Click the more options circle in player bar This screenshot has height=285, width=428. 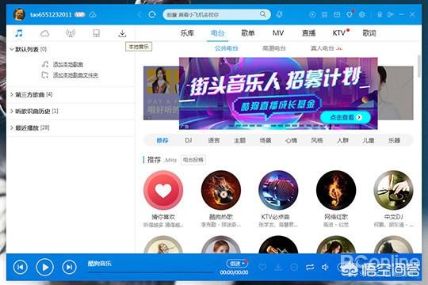pyautogui.click(x=294, y=267)
